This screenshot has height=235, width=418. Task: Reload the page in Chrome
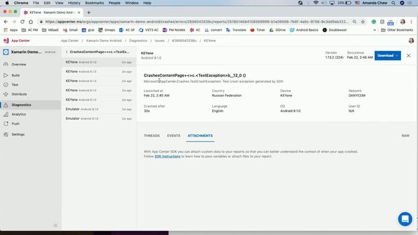(22, 22)
